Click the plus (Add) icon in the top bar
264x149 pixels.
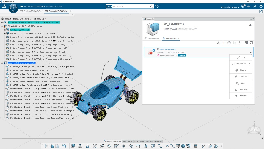tap(249, 6)
